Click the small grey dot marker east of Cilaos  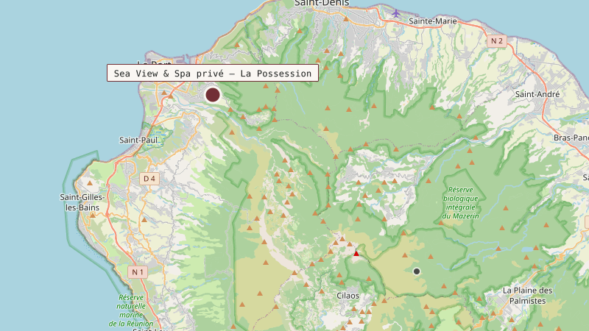417,271
